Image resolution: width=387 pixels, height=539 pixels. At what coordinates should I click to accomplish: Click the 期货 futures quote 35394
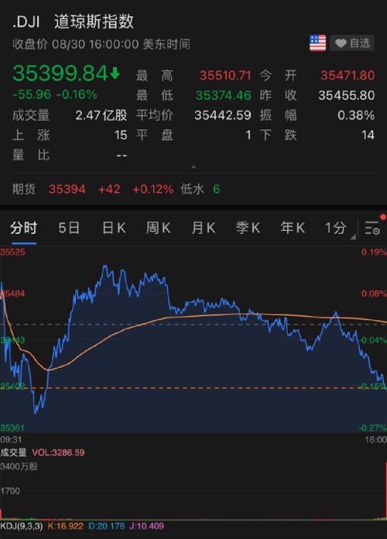[67, 189]
